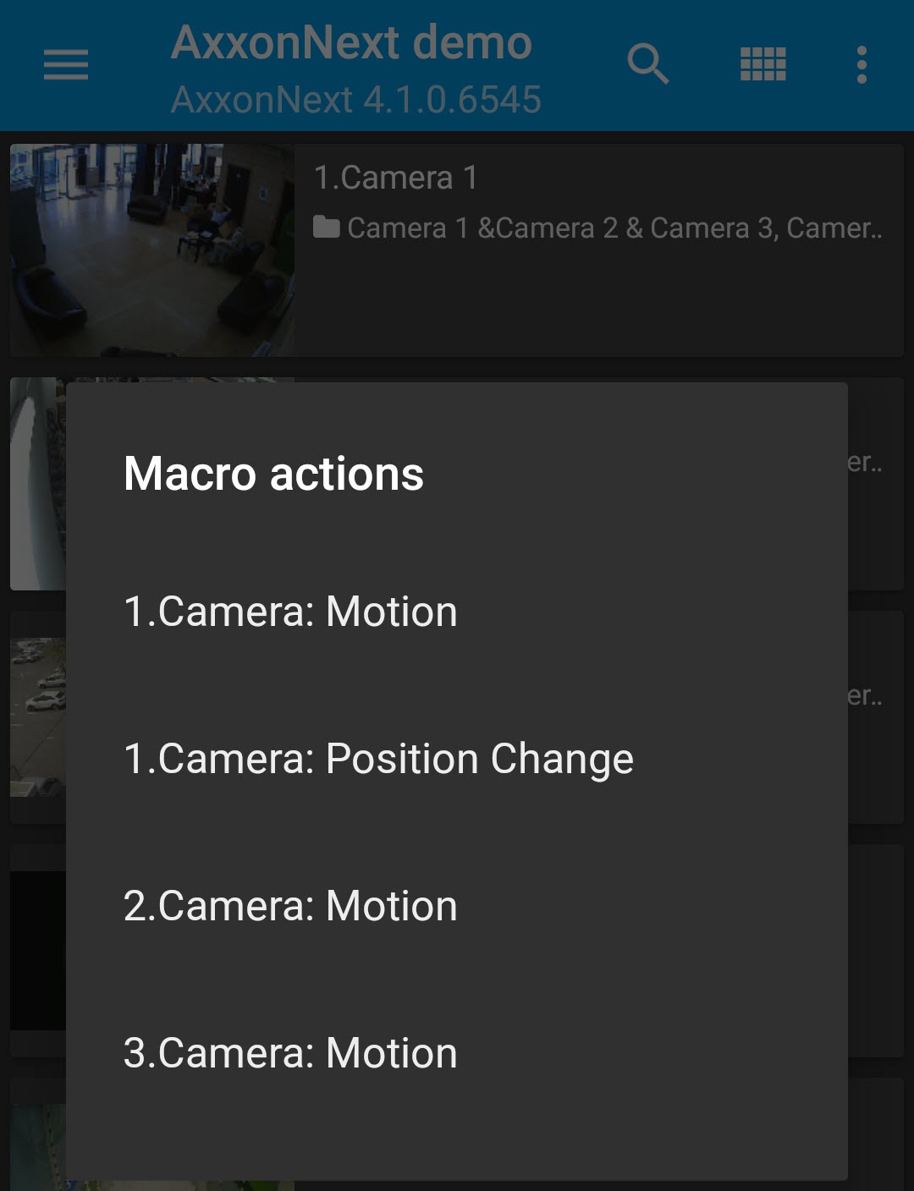The image size is (914, 1191).
Task: Choose "1.Camera: Position Change" macro action
Action: [378, 759]
